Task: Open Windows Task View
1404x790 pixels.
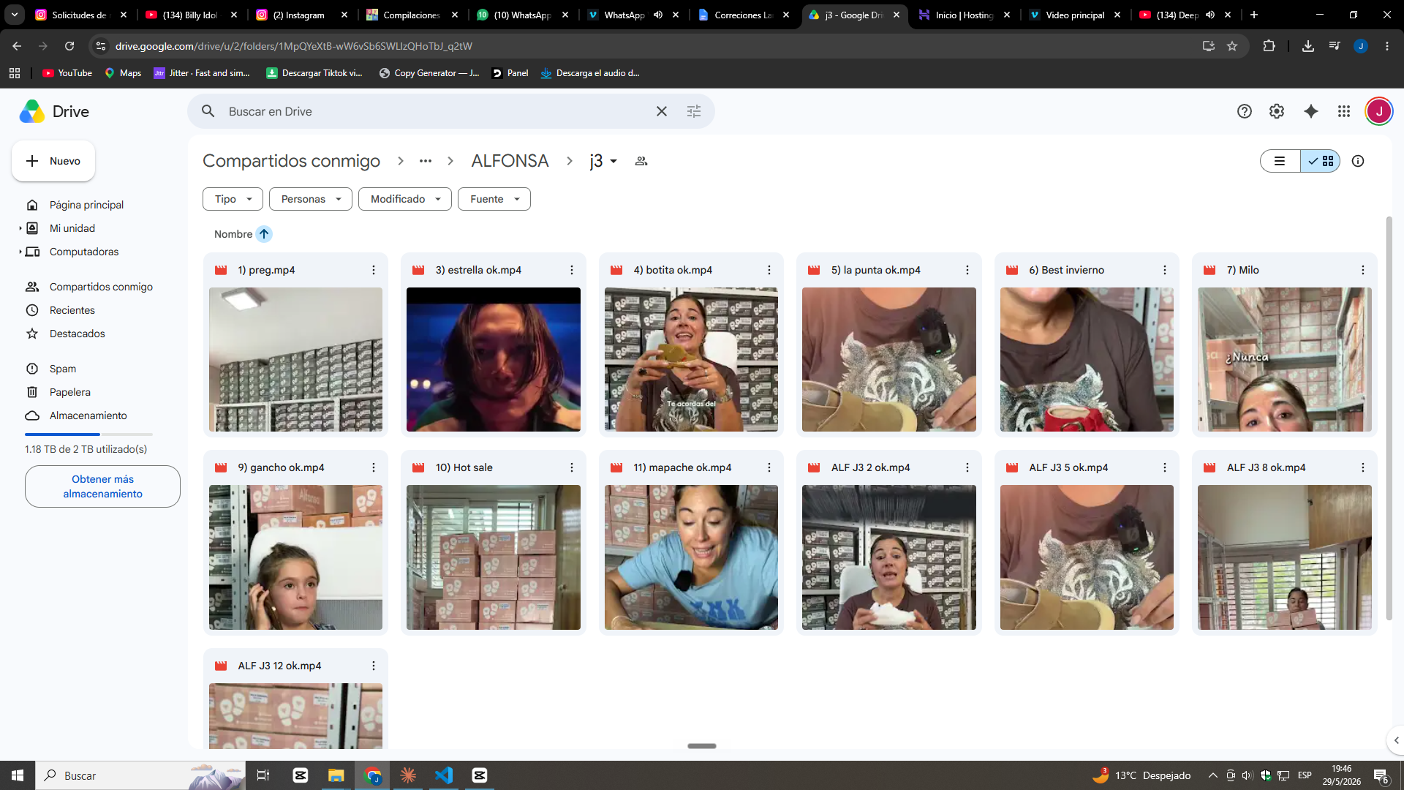Action: coord(263,775)
